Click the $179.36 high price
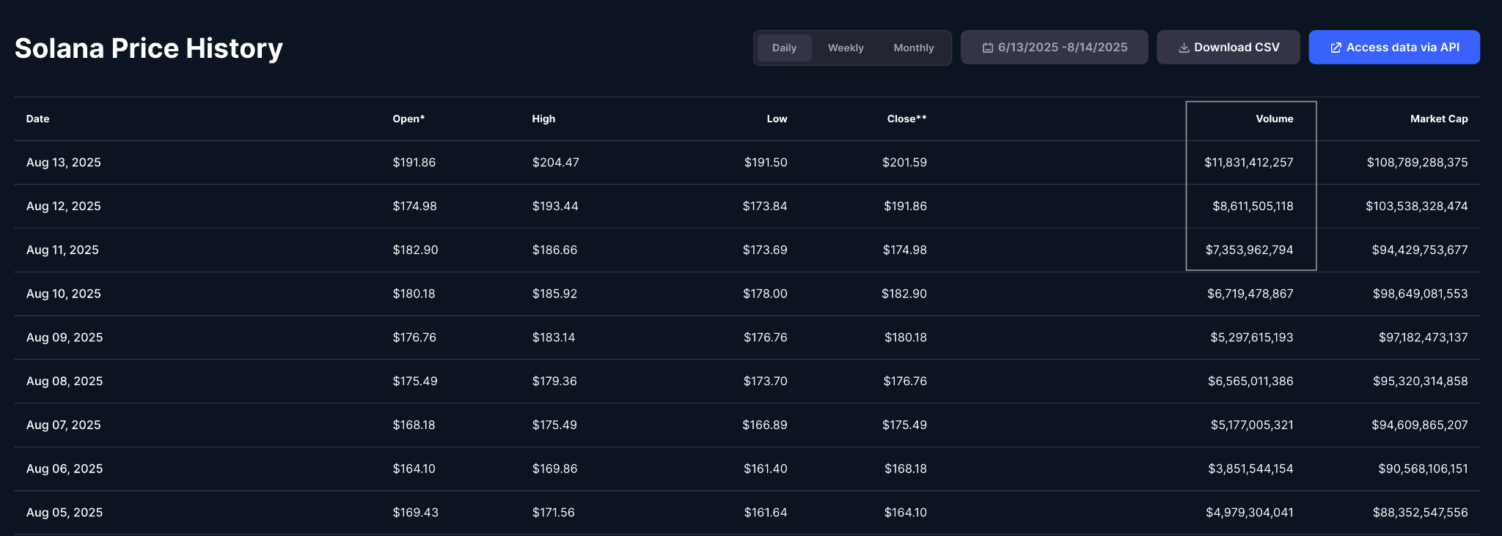This screenshot has width=1502, height=536. [554, 381]
